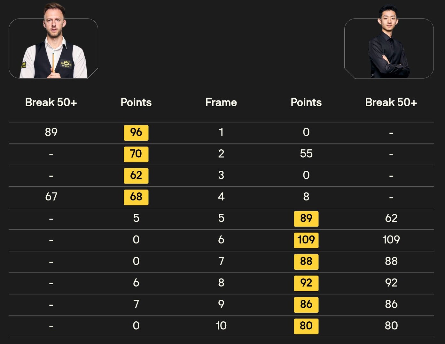The height and width of the screenshot is (344, 445).
Task: Click frame number 3 in the Frame column
Action: tap(221, 175)
